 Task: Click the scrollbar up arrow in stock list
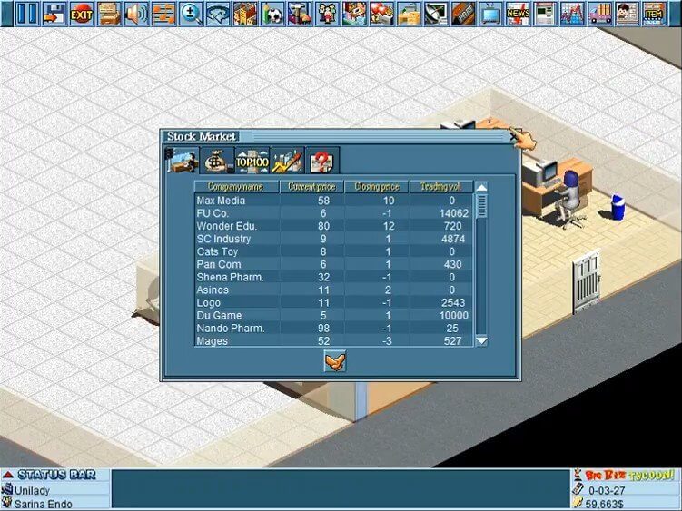click(x=481, y=188)
